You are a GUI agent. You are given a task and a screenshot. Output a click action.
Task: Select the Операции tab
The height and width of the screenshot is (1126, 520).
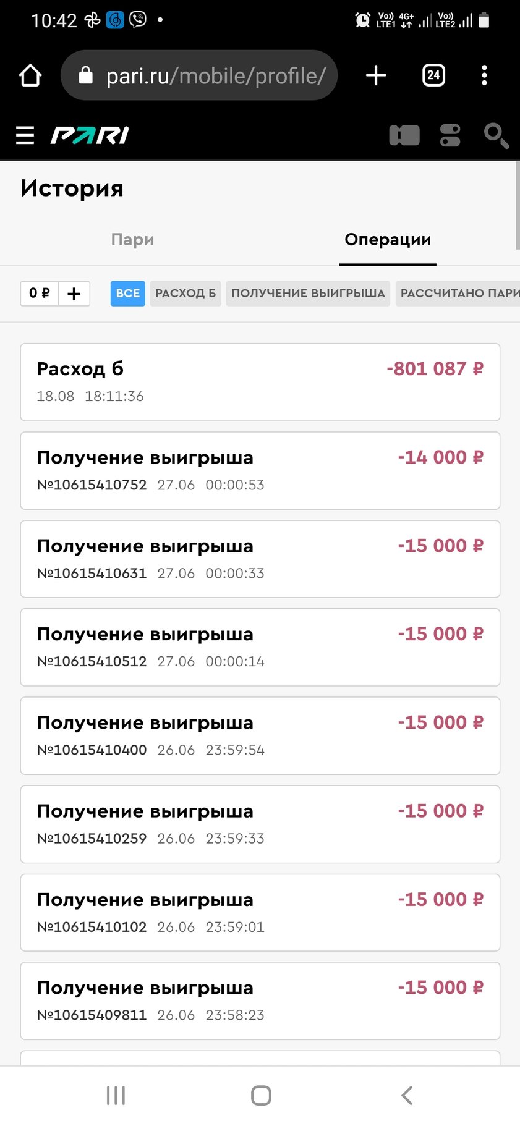pos(388,240)
